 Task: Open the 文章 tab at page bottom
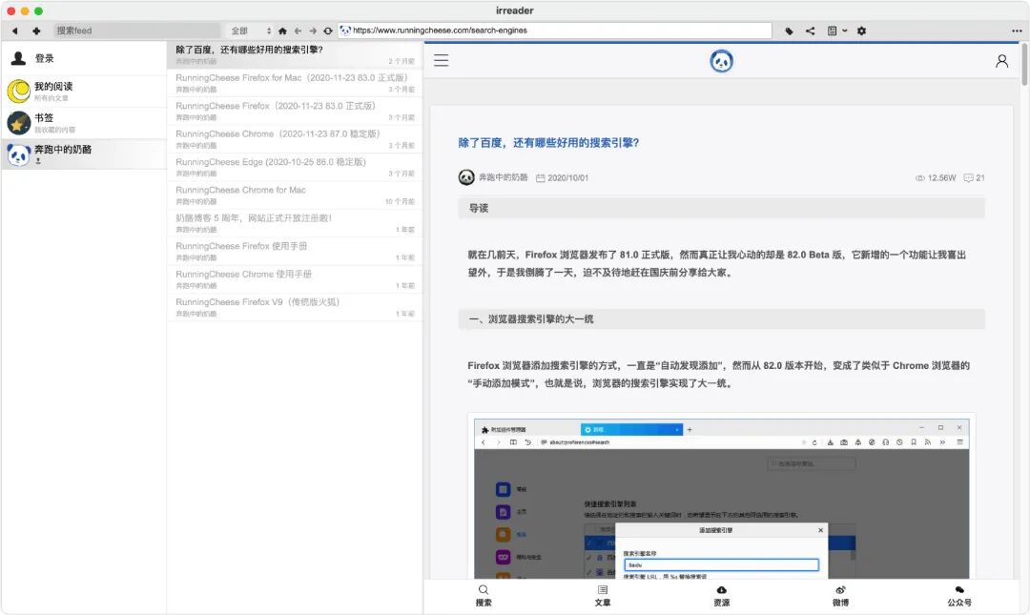(603, 596)
